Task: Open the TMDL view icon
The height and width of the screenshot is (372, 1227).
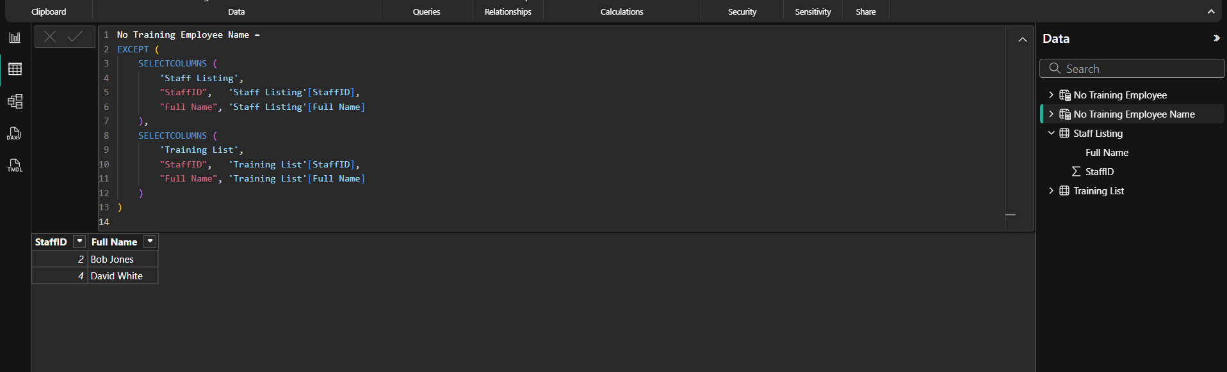Action: tap(15, 165)
